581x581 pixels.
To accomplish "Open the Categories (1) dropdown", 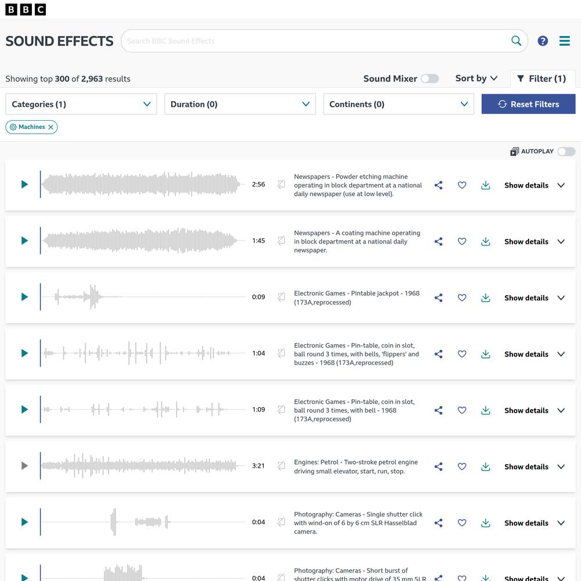I will coord(81,104).
